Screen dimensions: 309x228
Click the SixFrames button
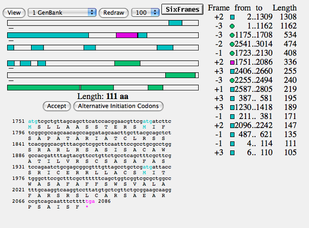181,9
